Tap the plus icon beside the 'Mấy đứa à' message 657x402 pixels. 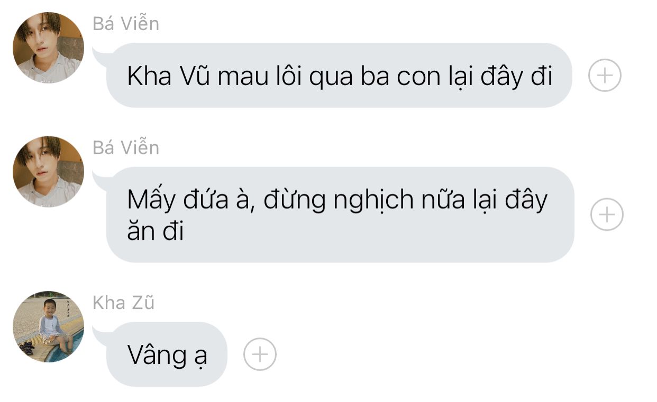tap(607, 214)
